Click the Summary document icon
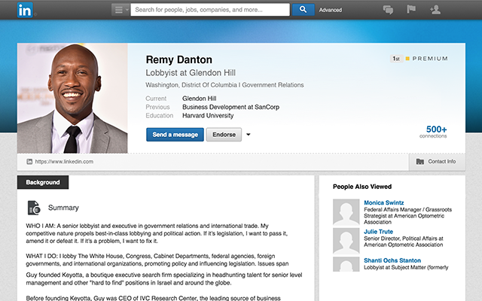 34,208
